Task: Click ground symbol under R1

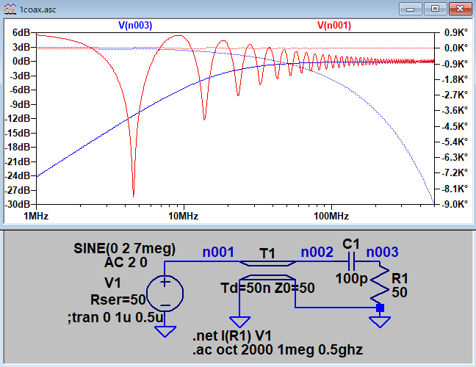Action: (380, 321)
